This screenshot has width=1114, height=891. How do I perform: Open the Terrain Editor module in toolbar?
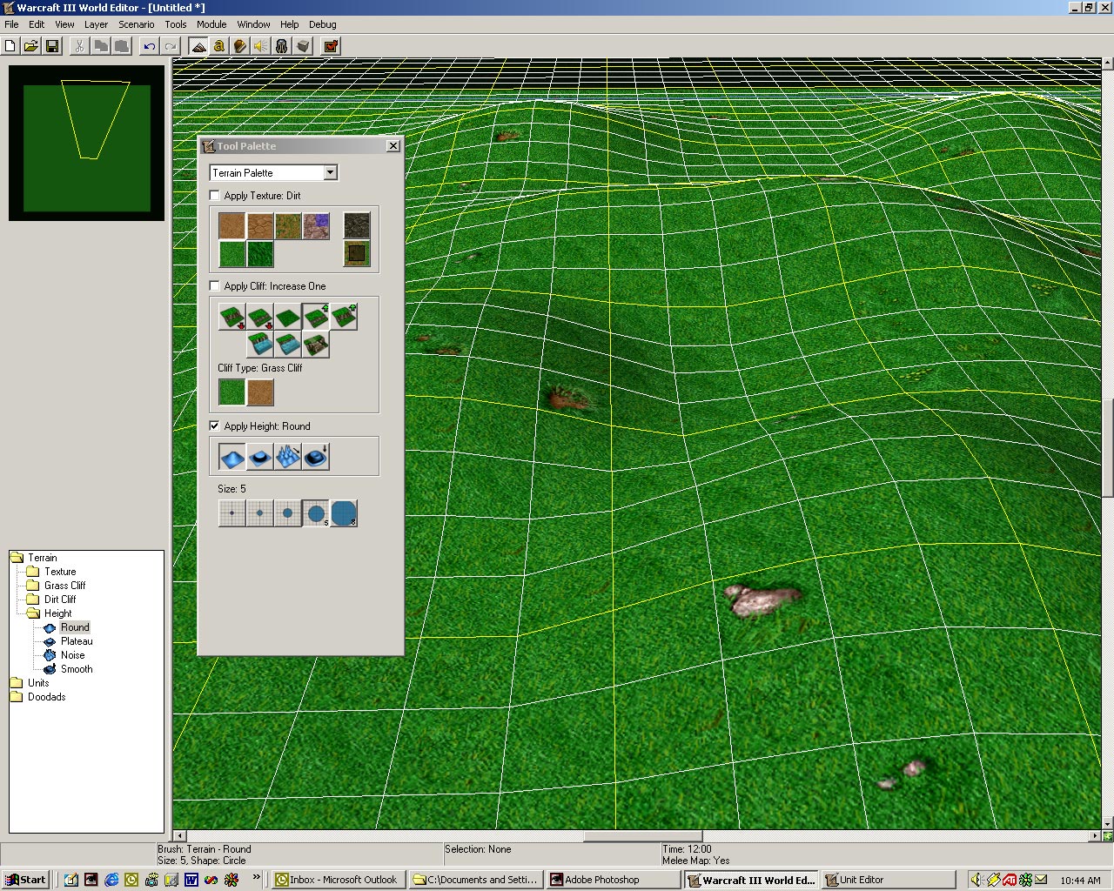(198, 46)
